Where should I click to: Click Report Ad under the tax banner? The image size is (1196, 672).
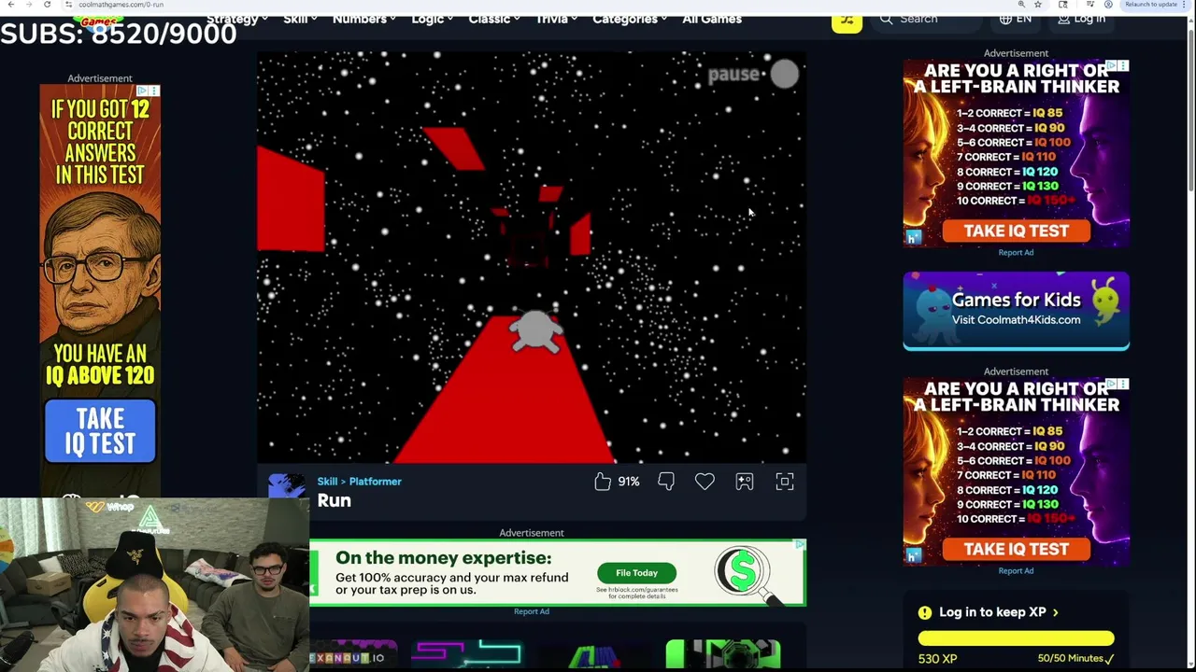click(531, 611)
